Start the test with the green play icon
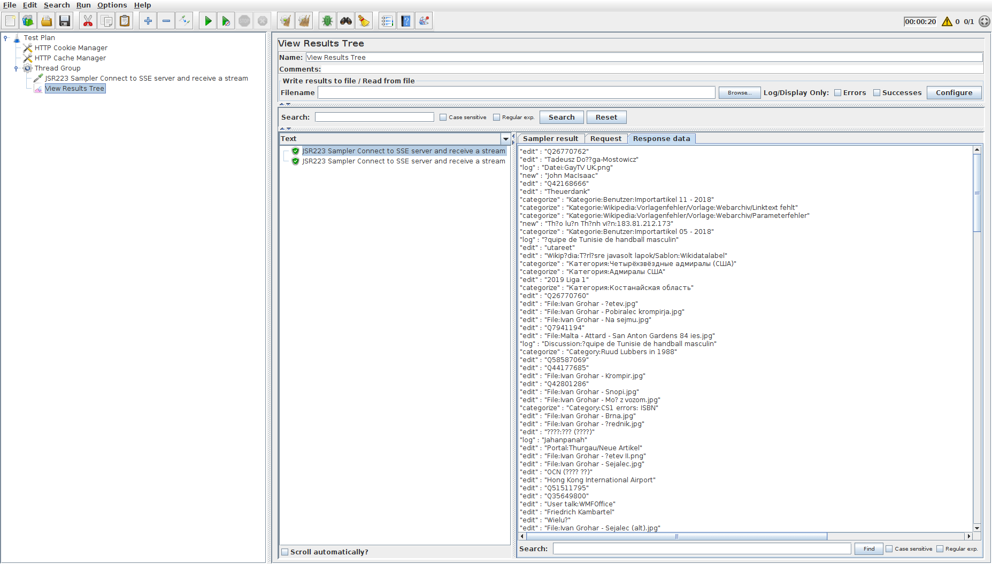Image resolution: width=992 pixels, height=564 pixels. pos(207,21)
